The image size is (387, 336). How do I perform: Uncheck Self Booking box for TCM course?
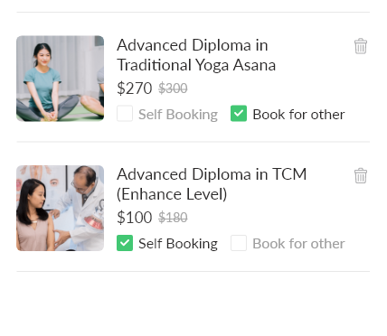point(125,243)
